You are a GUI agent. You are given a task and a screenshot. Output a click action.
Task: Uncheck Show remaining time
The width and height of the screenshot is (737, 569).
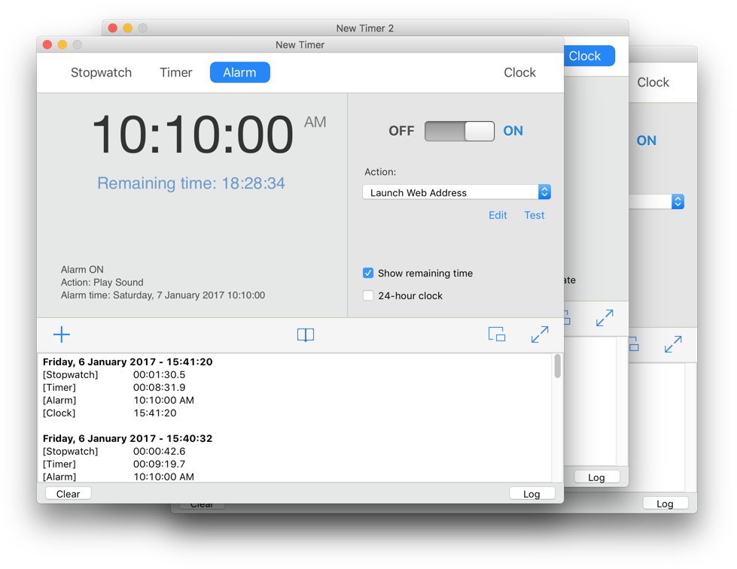click(x=368, y=273)
